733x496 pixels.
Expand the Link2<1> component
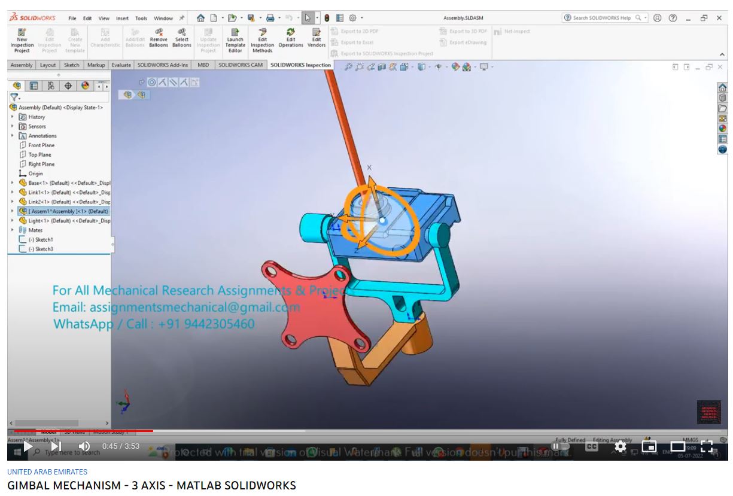pyautogui.click(x=12, y=202)
